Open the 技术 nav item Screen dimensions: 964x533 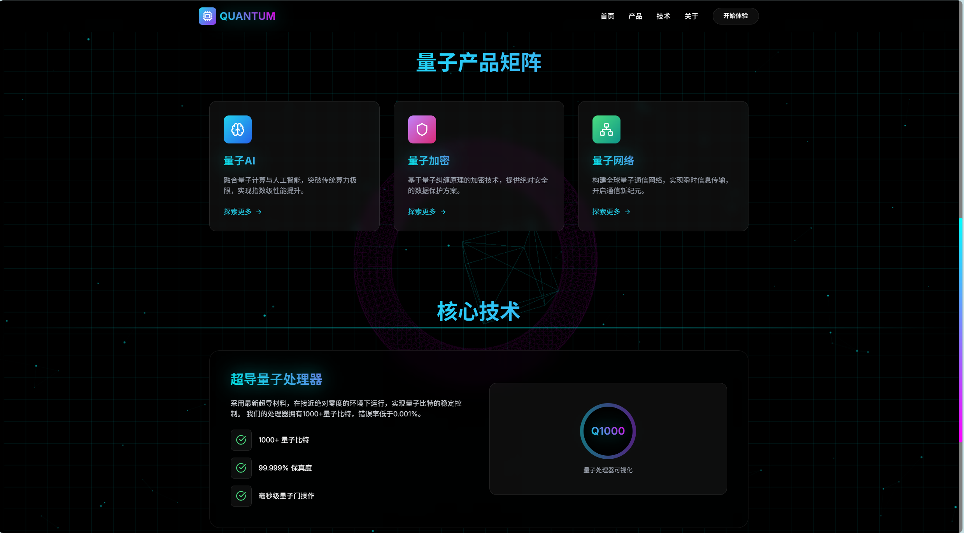663,16
